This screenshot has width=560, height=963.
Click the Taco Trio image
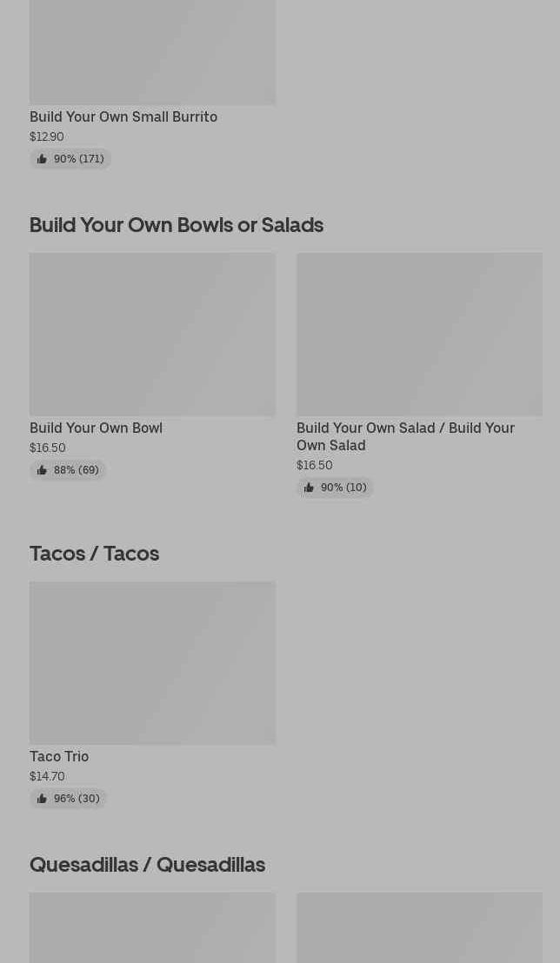(152, 662)
